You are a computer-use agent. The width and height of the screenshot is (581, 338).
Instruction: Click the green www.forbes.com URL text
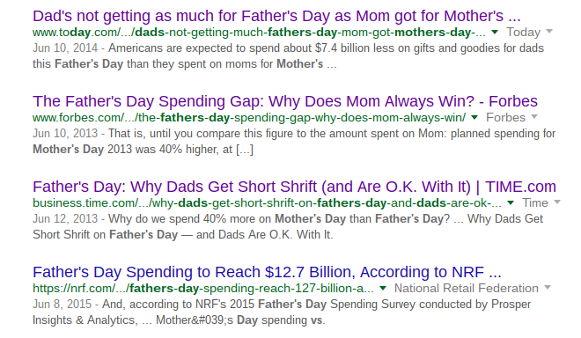pos(249,117)
